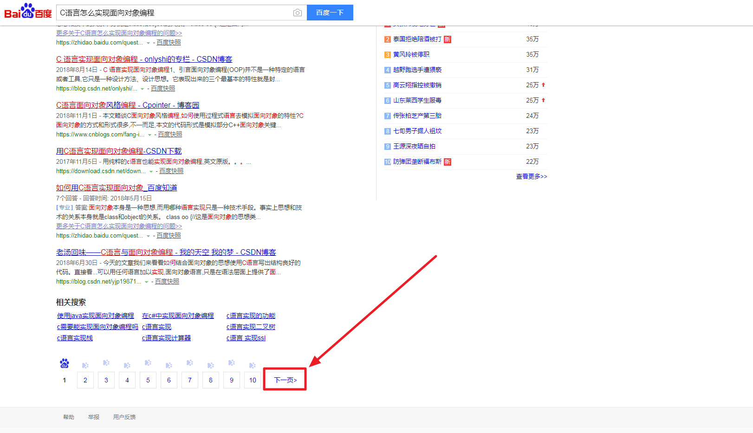Image resolution: width=753 pixels, height=433 pixels.
Task: Open hot topic 泰国拒绝陪酒被打
Action: click(x=417, y=39)
